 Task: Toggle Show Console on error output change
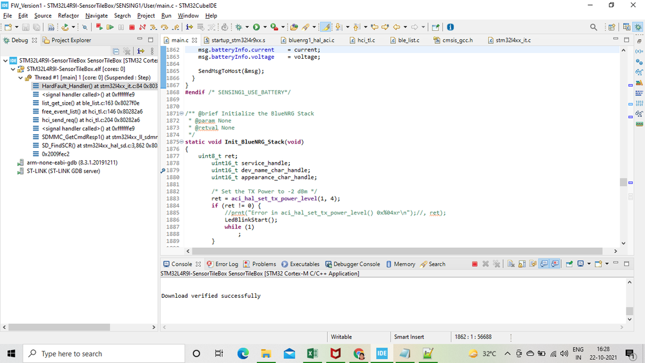point(555,264)
